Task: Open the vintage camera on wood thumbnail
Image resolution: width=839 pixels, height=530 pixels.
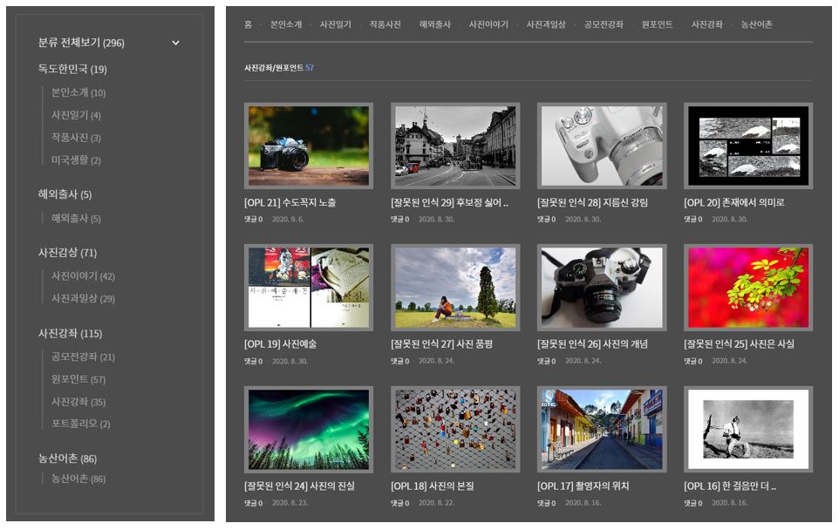Action: (x=309, y=146)
